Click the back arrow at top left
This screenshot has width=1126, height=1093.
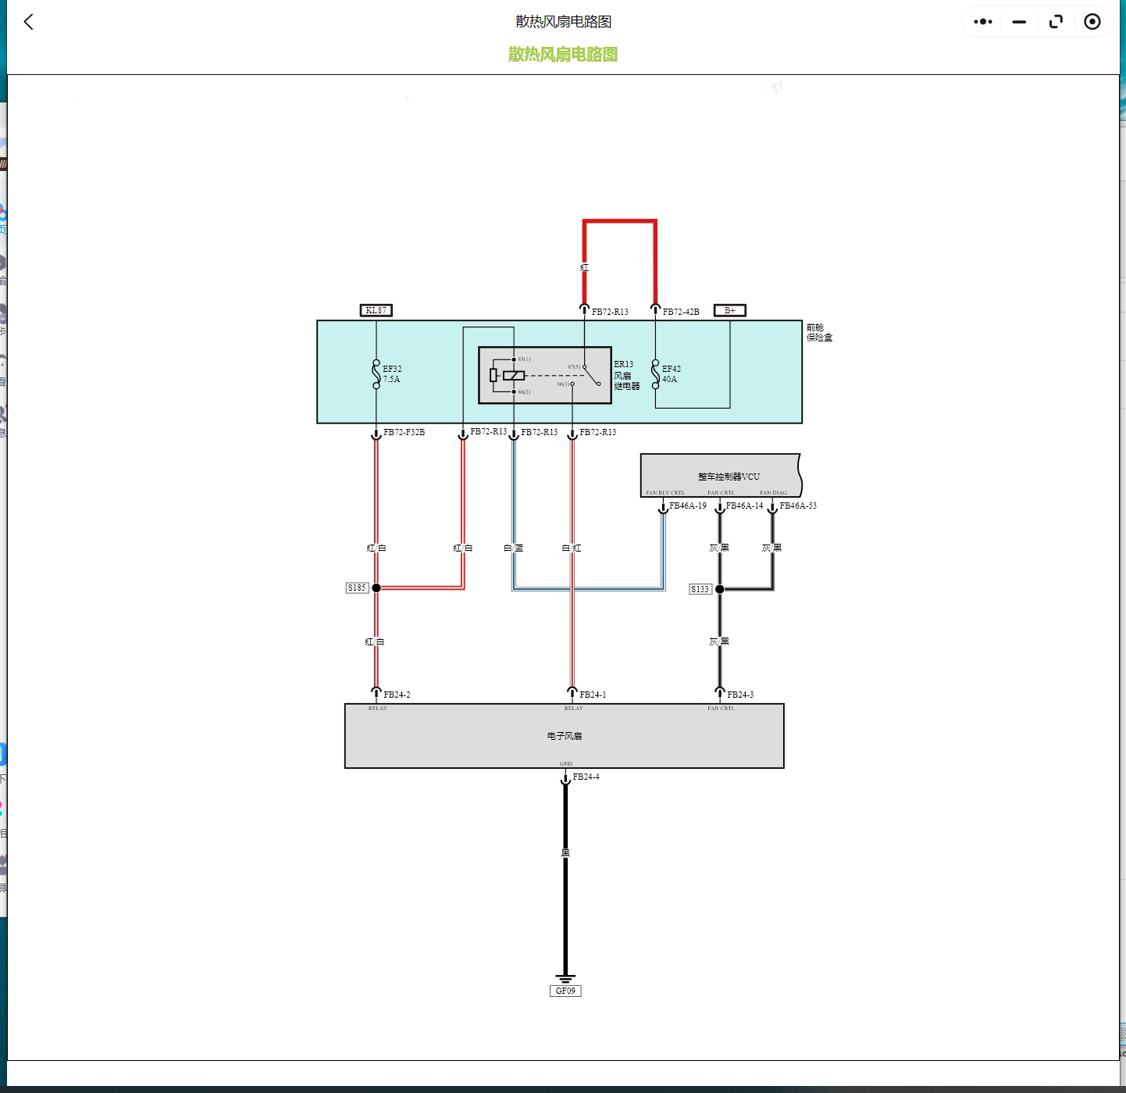point(29,22)
